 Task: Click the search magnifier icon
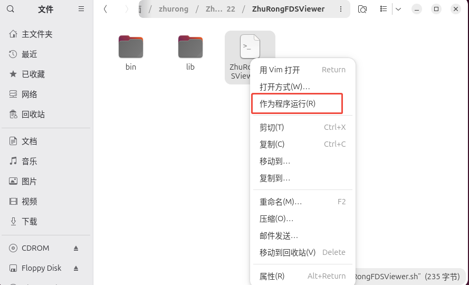click(11, 9)
